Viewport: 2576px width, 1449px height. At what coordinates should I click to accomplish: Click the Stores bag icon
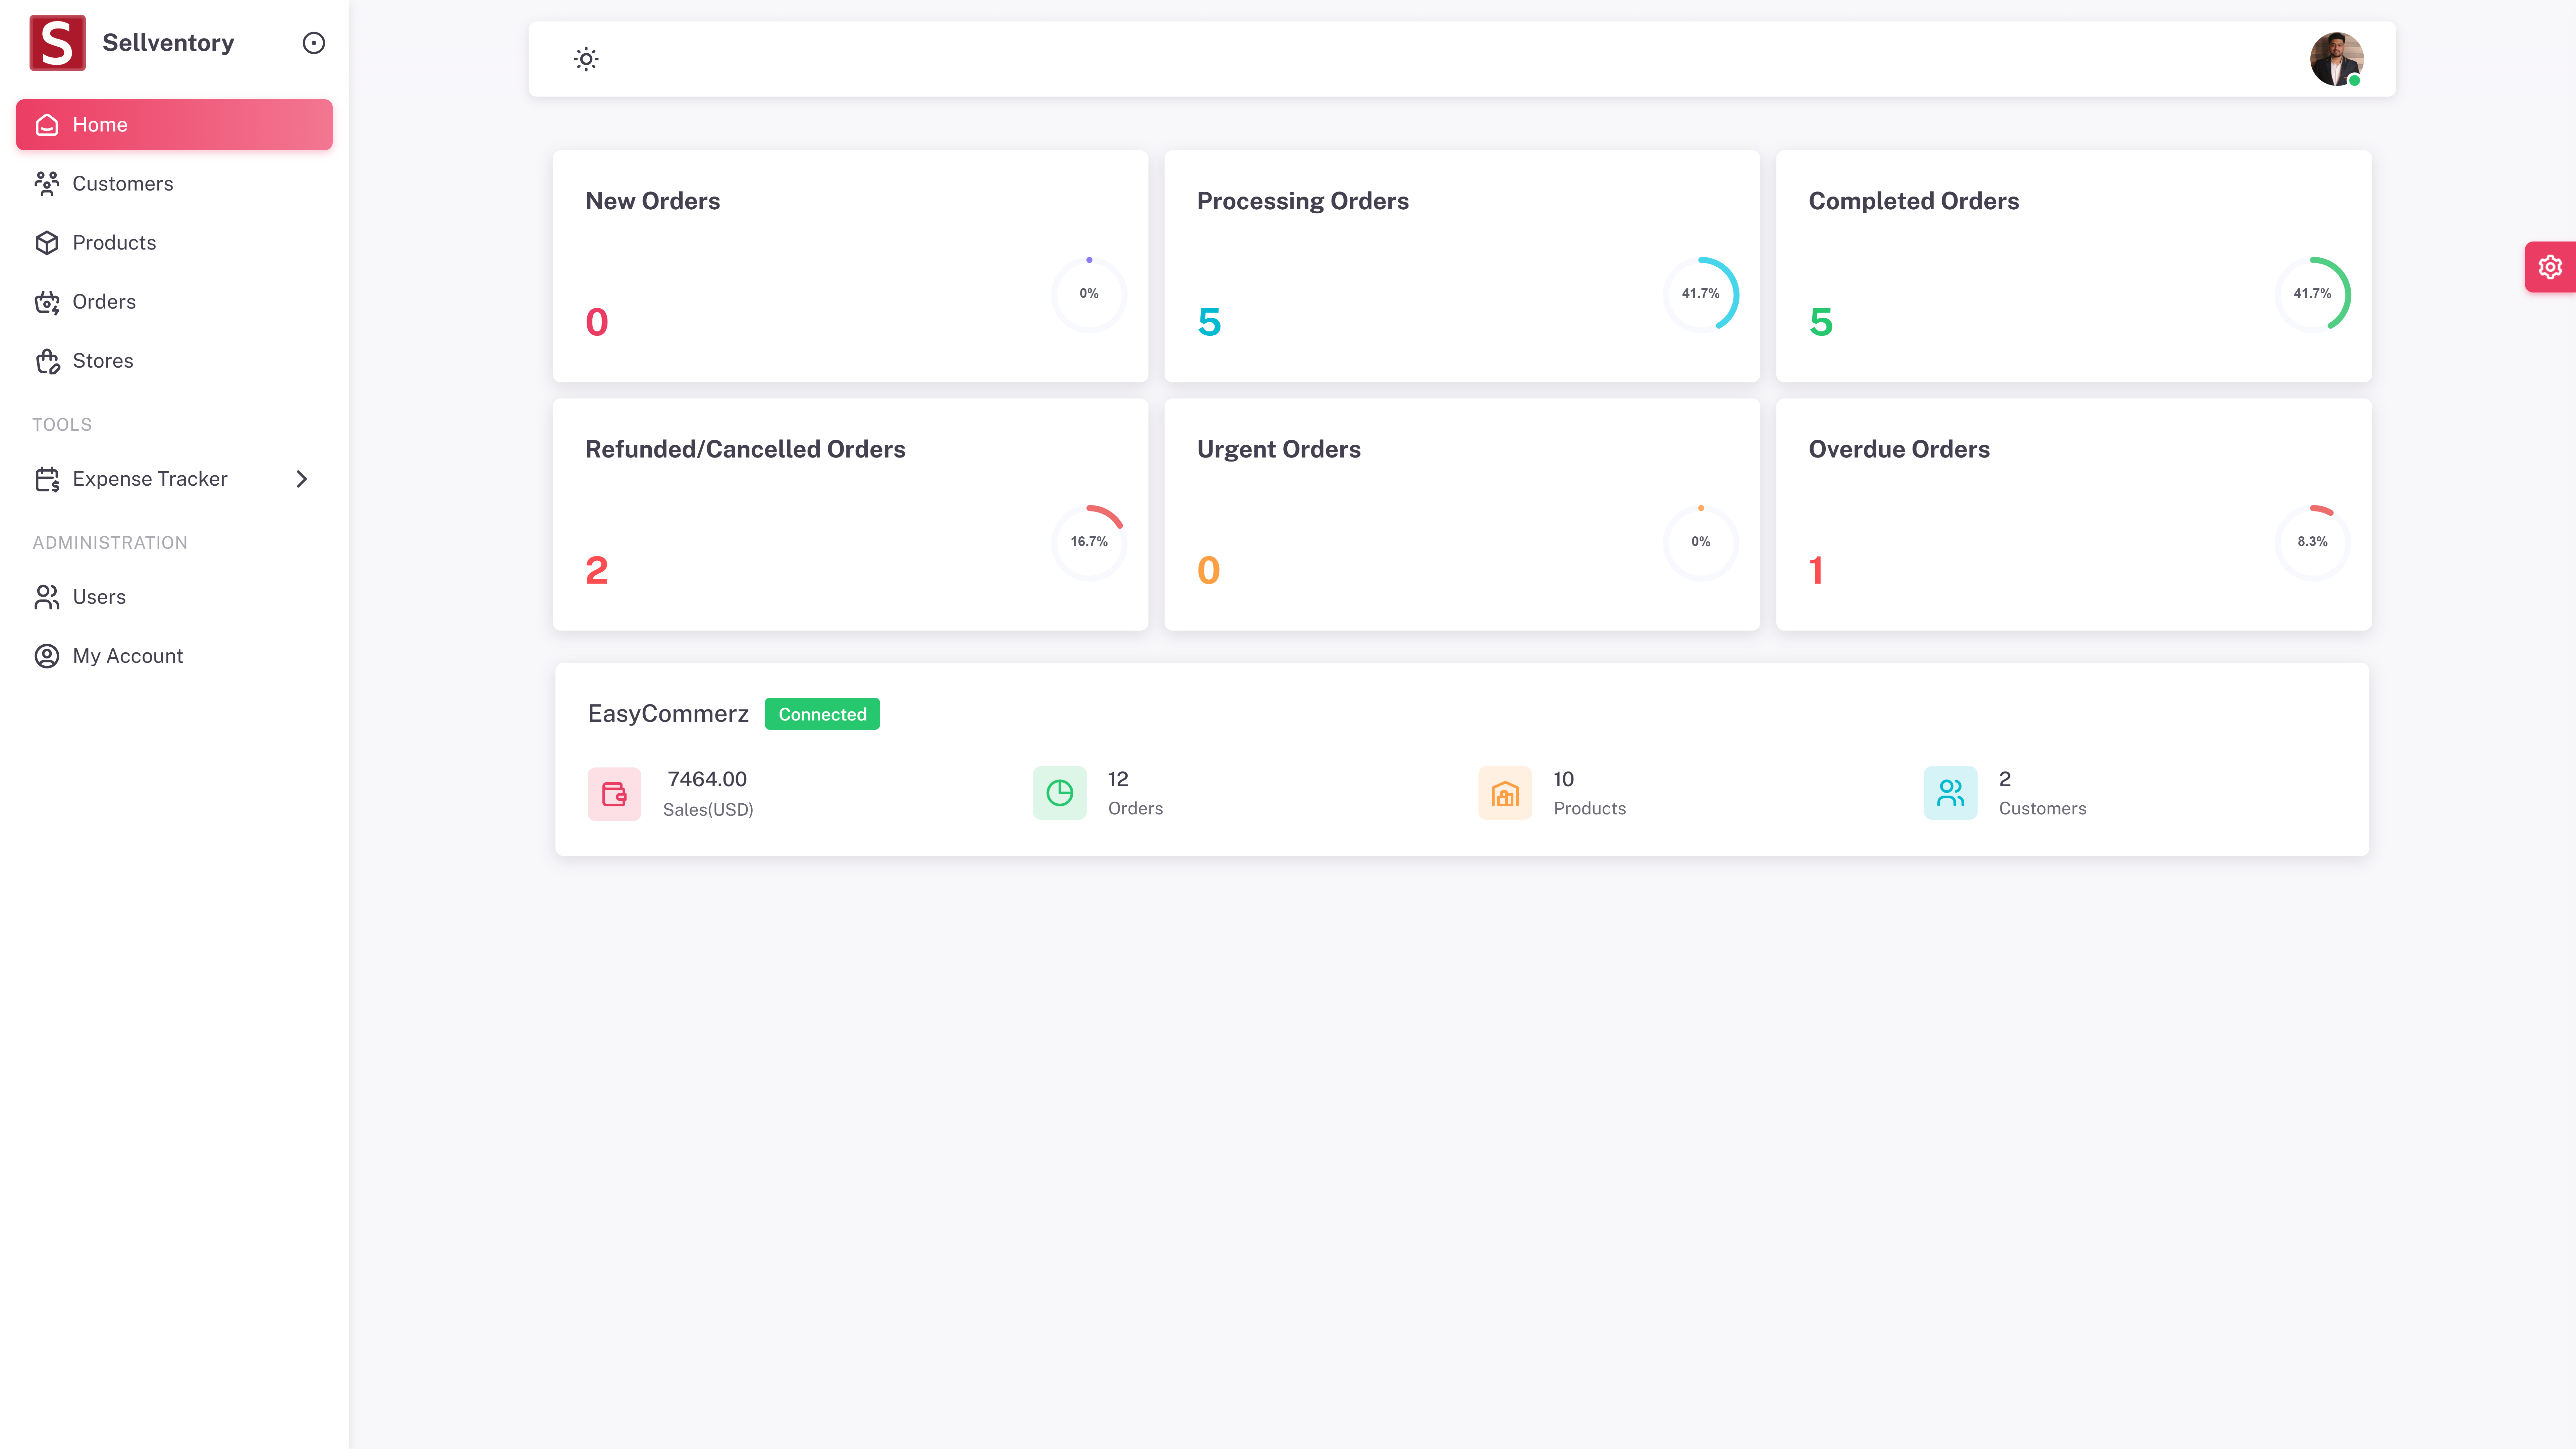tap(47, 361)
